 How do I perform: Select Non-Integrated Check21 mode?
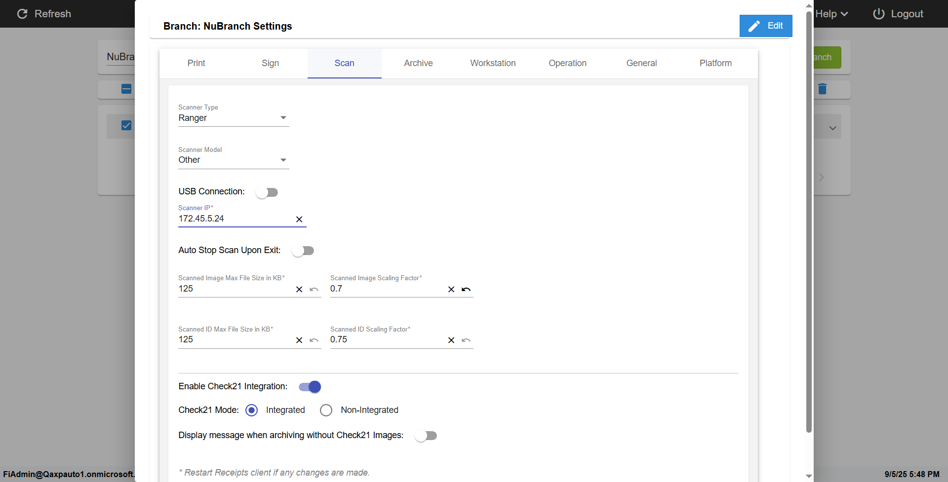click(326, 410)
